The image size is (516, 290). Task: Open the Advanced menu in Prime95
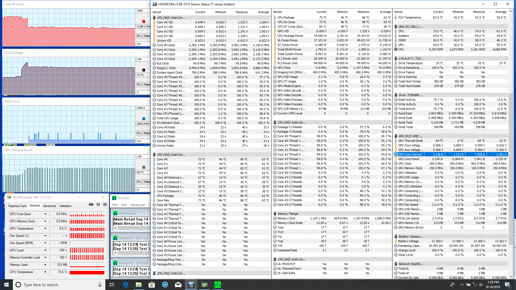click(x=137, y=205)
